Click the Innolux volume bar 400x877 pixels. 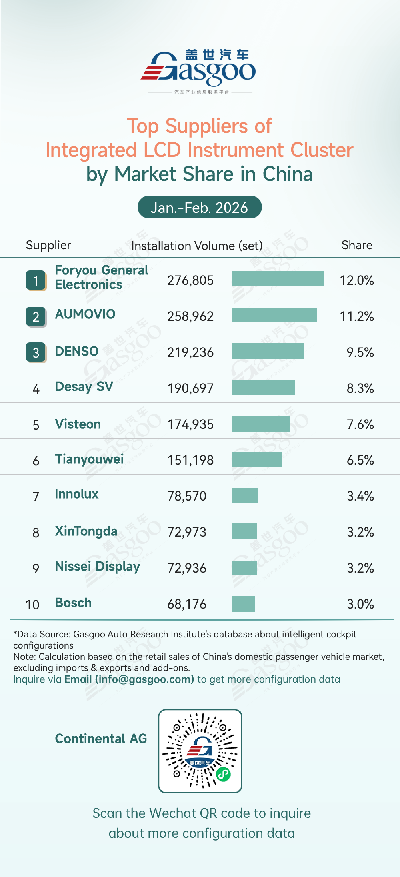pyautogui.click(x=245, y=495)
